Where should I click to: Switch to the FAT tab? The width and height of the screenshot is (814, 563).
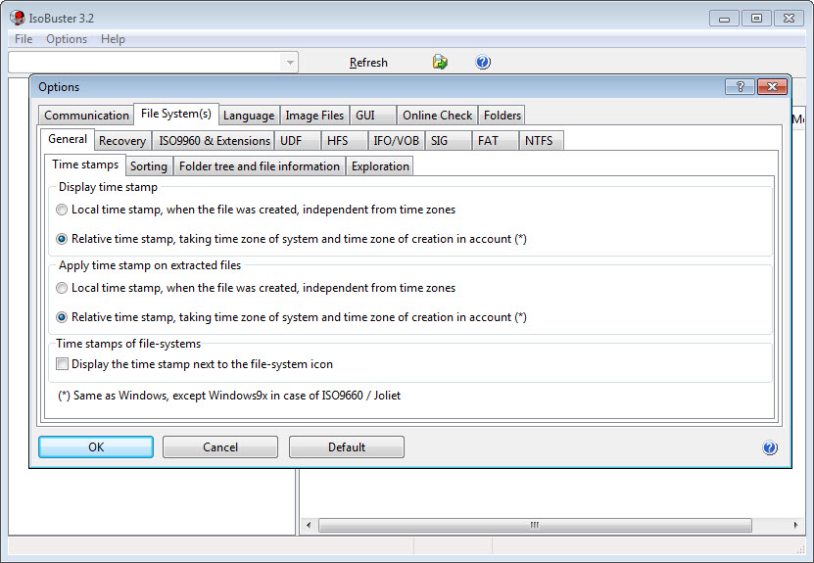(x=496, y=141)
